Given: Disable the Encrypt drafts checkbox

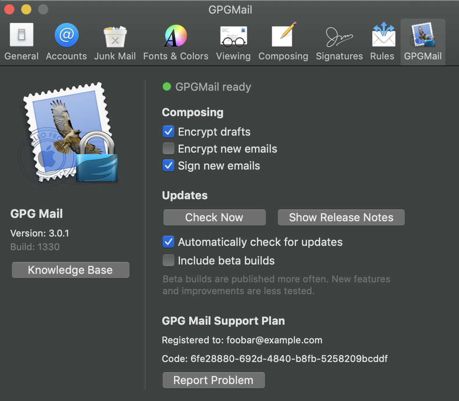Looking at the screenshot, I should [169, 131].
